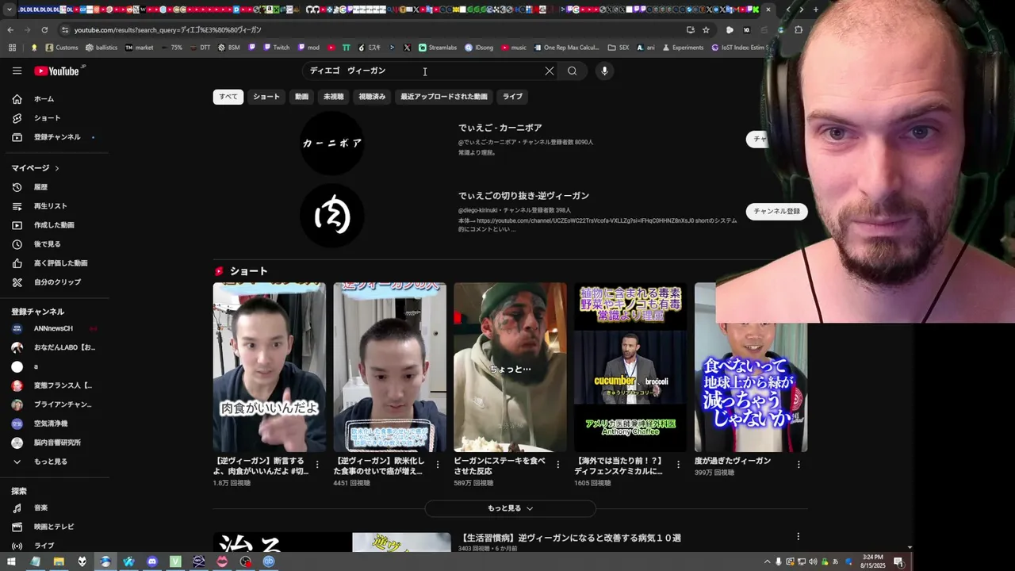
Task: Reload the page in the browser
Action: [44, 29]
